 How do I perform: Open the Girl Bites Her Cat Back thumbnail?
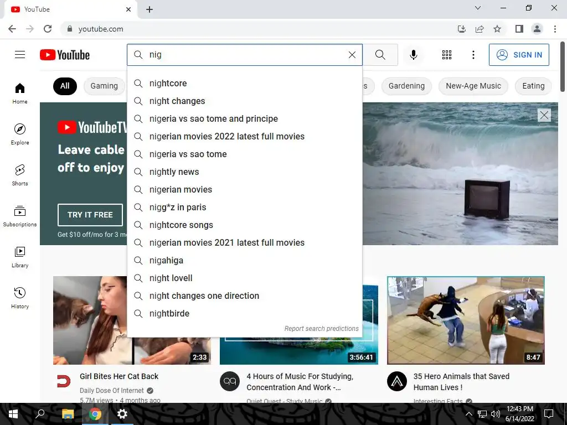pos(90,320)
